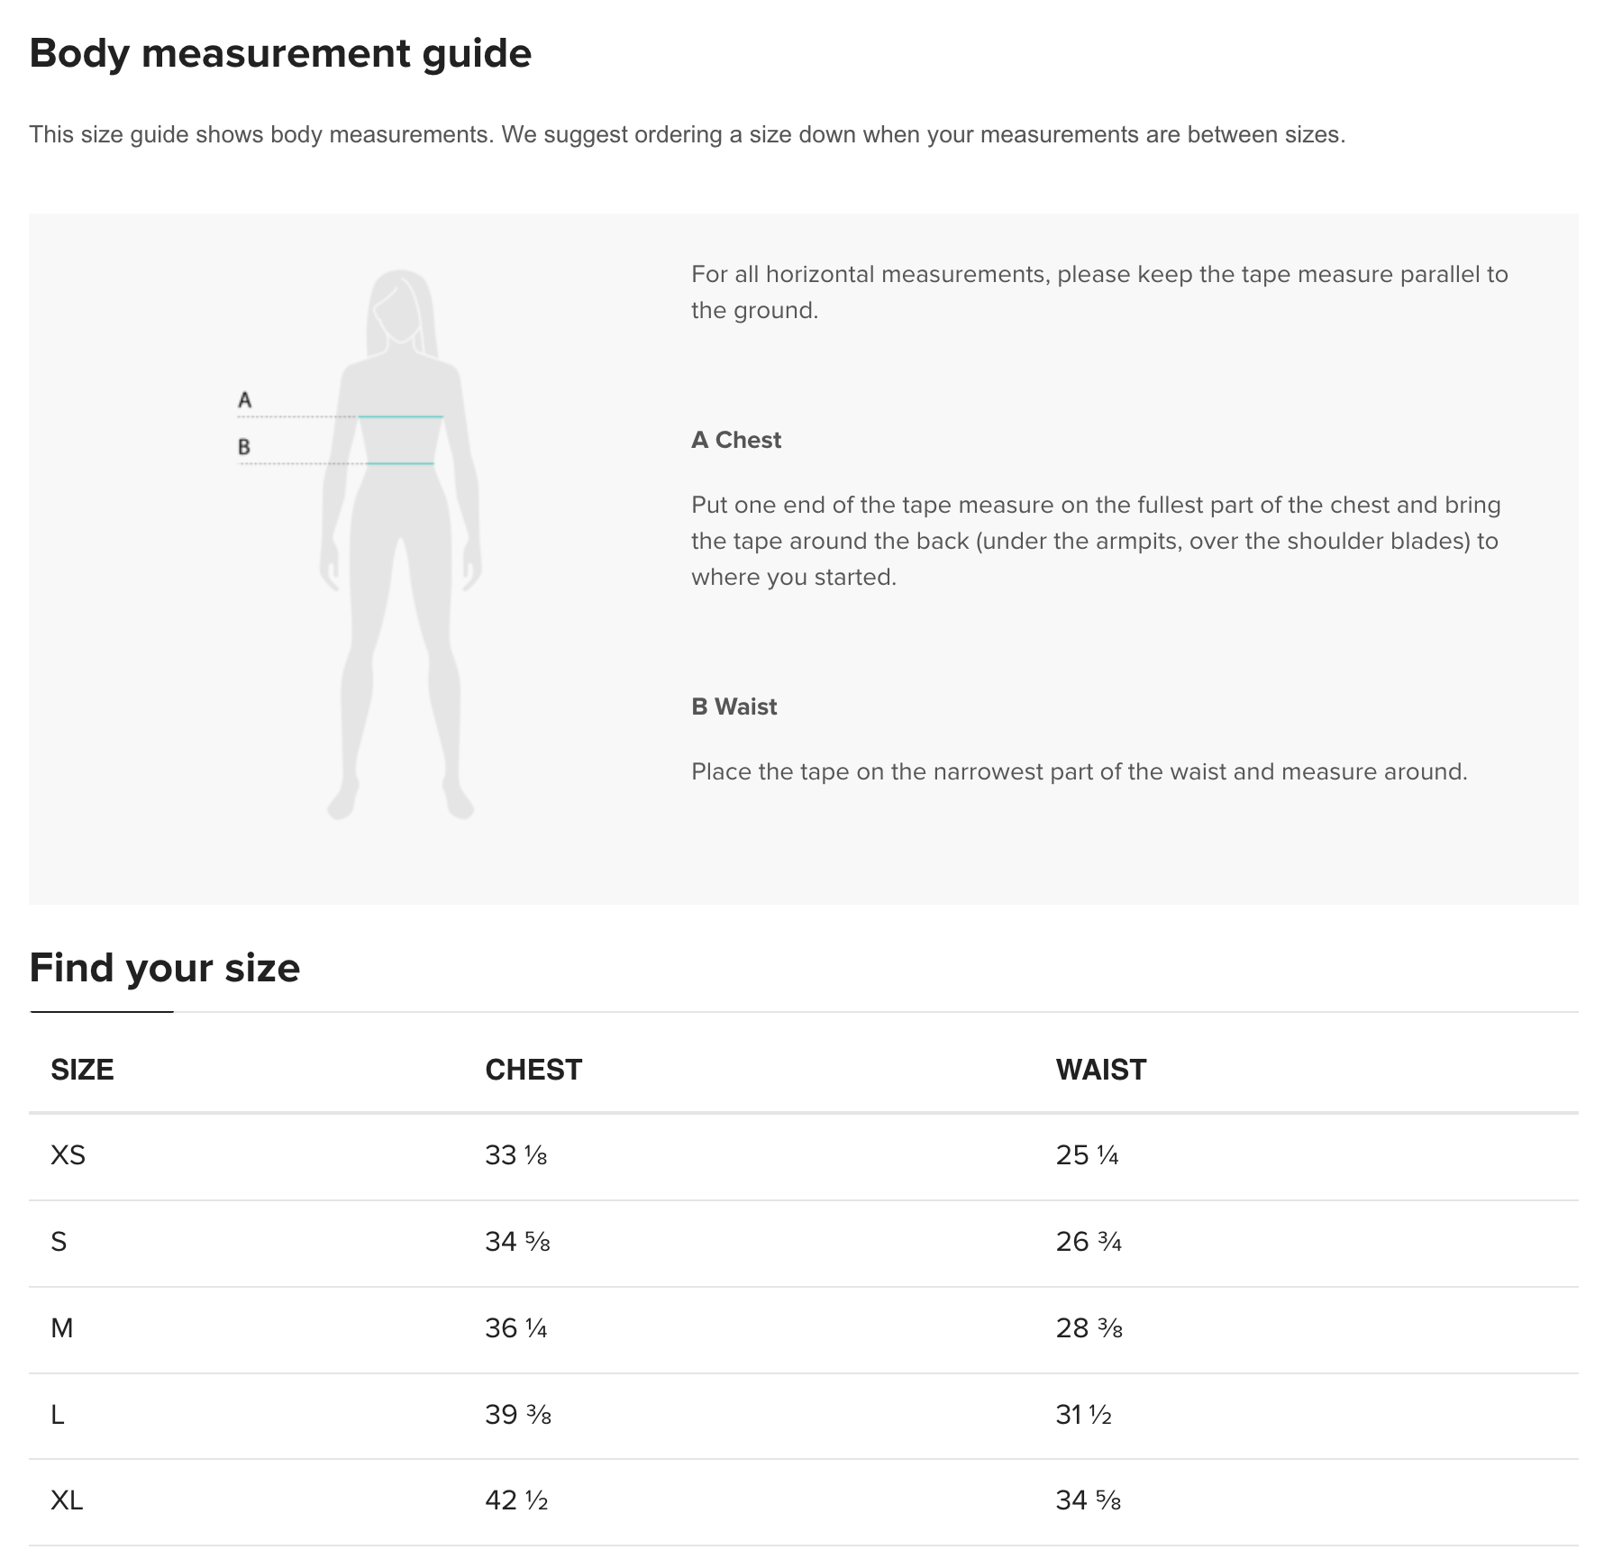Image resolution: width=1613 pixels, height=1559 pixels.
Task: Select the XS size row label
Action: click(68, 1155)
